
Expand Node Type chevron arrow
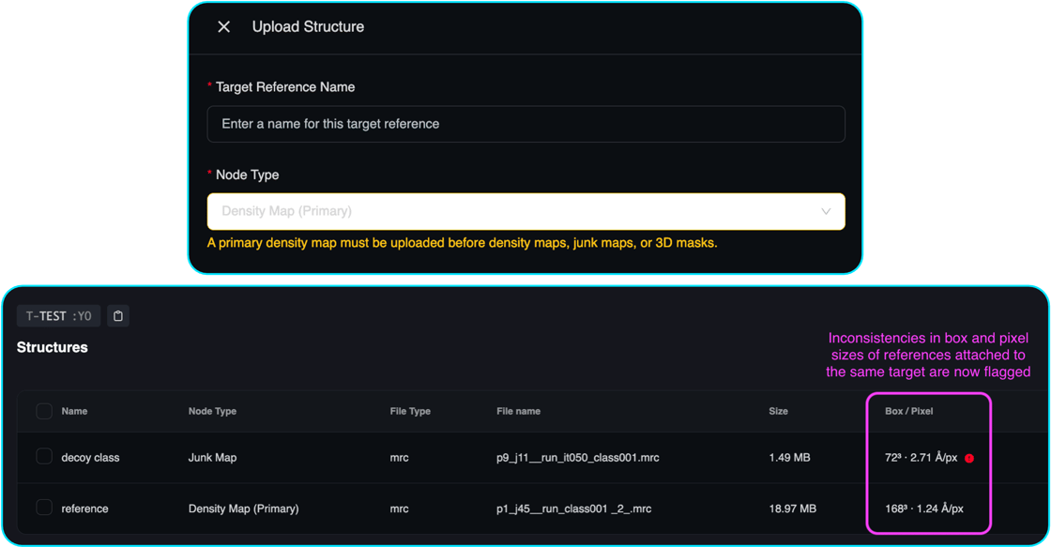[x=826, y=211]
